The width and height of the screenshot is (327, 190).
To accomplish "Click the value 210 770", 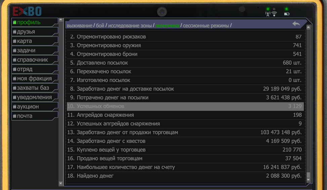I will [292, 150].
